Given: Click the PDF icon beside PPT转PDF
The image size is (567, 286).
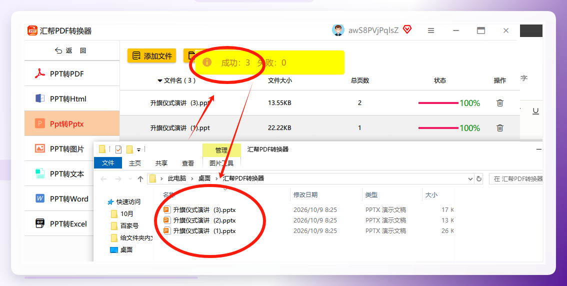Looking at the screenshot, I should point(40,73).
